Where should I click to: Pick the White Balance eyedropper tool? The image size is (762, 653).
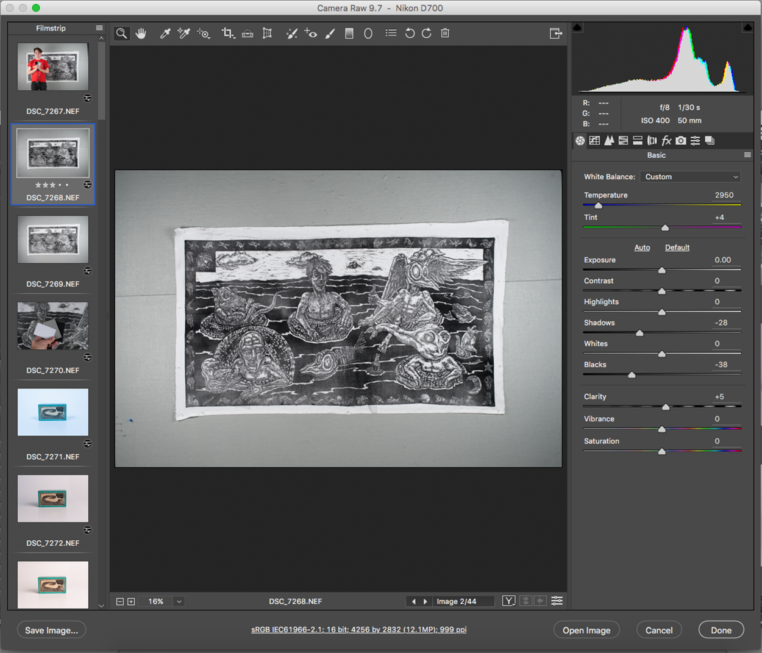click(165, 34)
